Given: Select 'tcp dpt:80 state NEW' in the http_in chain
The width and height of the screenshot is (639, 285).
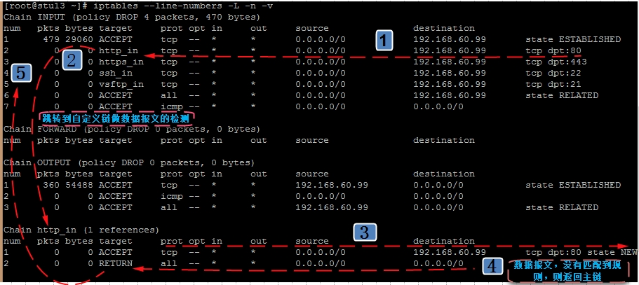Looking at the screenshot, I should 581,253.
